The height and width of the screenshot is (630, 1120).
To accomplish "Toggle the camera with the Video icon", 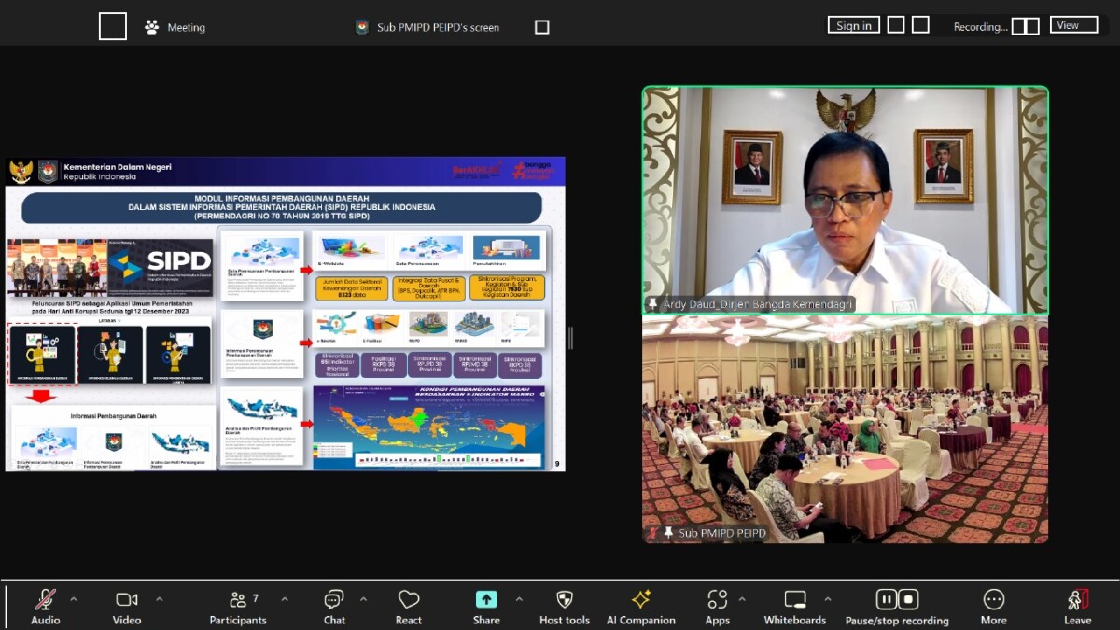I will tap(127, 600).
